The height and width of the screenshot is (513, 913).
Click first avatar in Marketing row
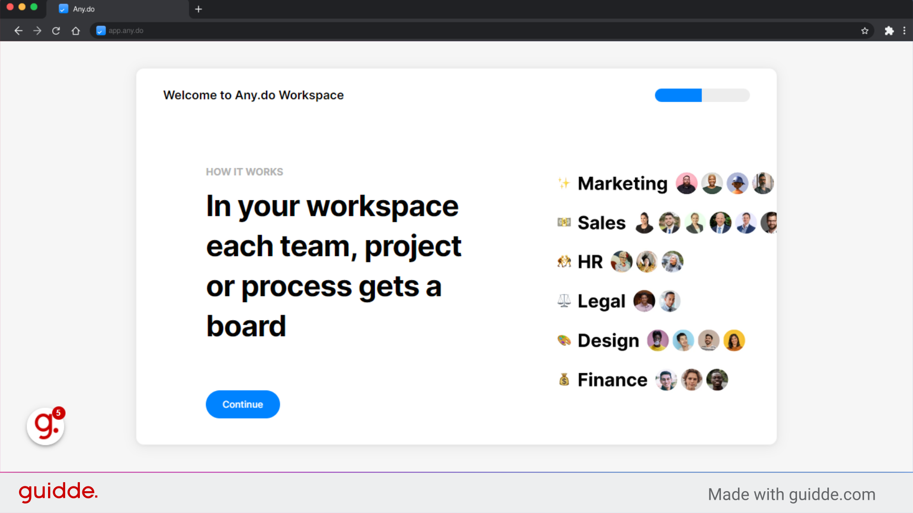pos(687,183)
